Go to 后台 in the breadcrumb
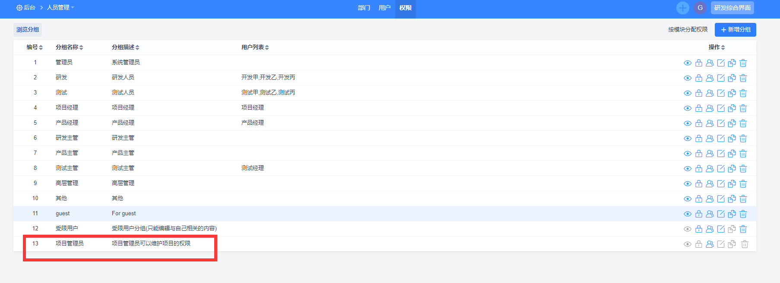The height and width of the screenshot is (283, 780). [26, 8]
